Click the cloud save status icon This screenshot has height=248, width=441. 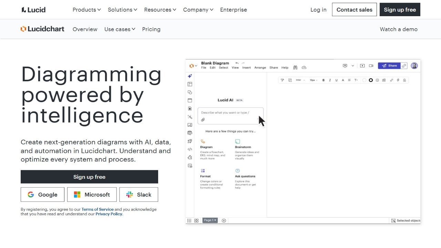[304, 68]
